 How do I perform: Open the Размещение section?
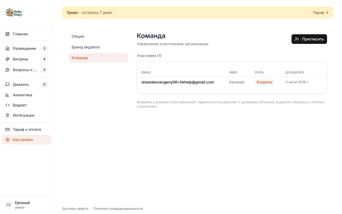click(26, 48)
